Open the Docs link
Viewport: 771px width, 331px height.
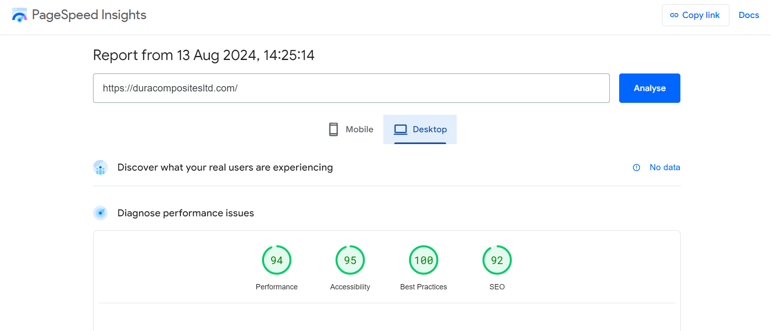(749, 15)
